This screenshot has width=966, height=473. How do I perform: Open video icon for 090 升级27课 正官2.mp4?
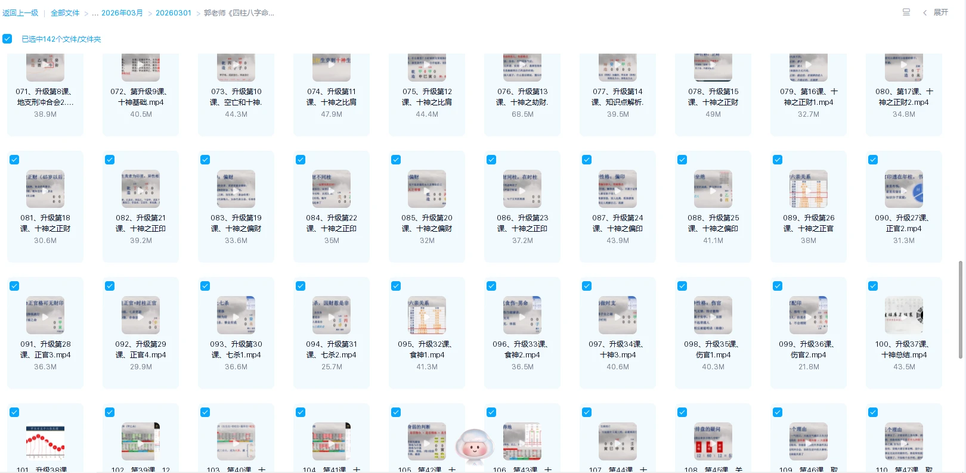pyautogui.click(x=903, y=189)
